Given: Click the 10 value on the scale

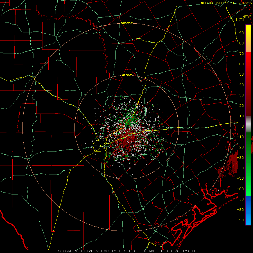Looking at the screenshot, I should point(241,116).
